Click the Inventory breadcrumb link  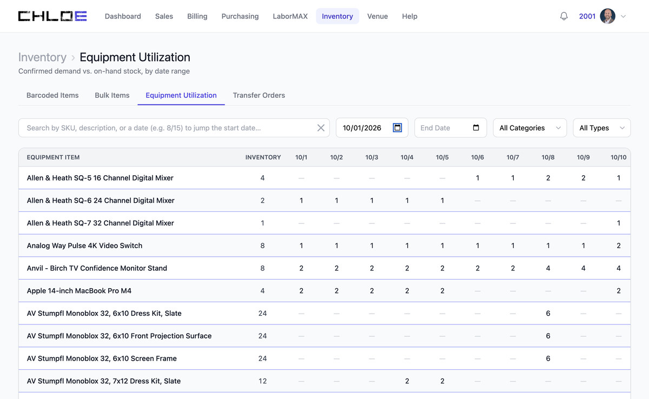[42, 57]
